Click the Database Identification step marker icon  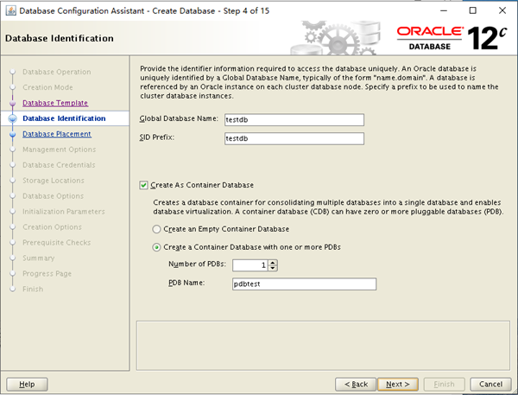tap(13, 118)
